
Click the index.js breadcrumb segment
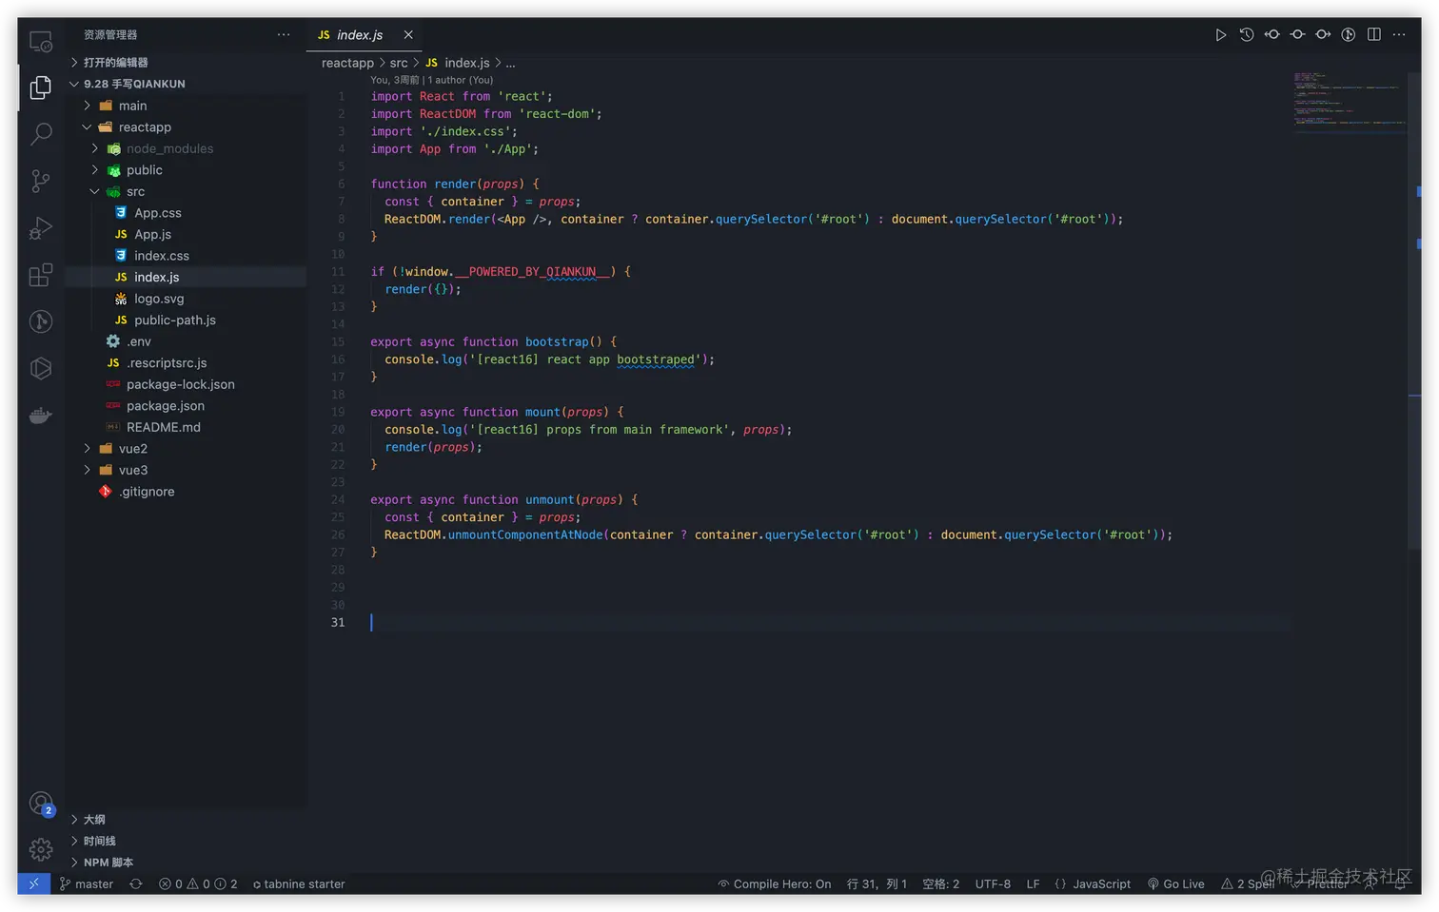[457, 63]
